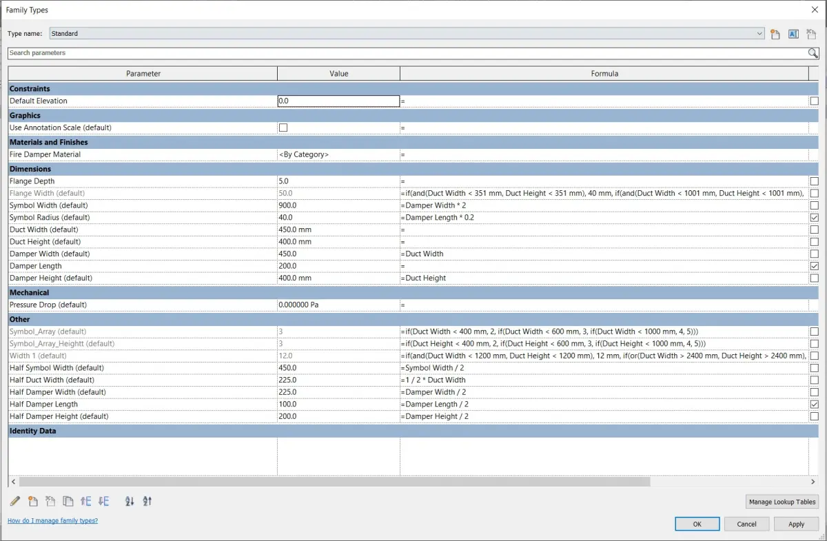This screenshot has height=541, width=827.
Task: Close the Family Types dialog
Action: (815, 10)
